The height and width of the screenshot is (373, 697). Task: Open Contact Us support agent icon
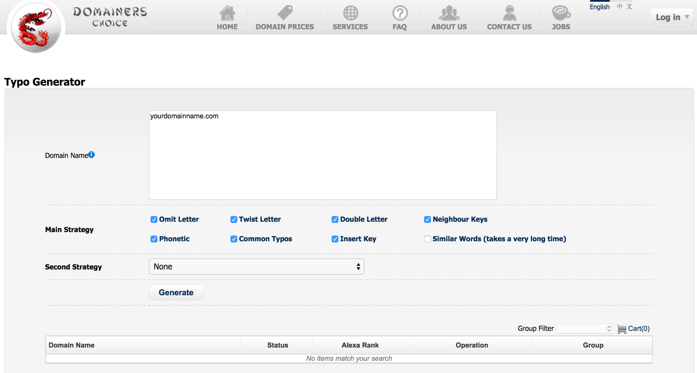(509, 13)
